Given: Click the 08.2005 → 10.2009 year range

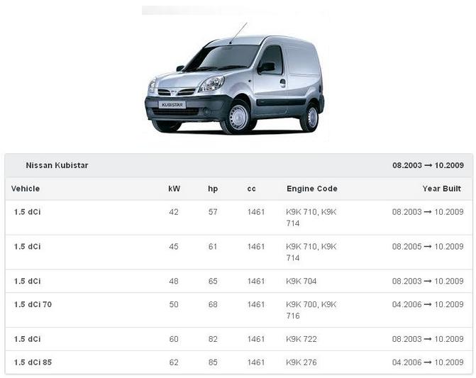Looking at the screenshot, I should click(427, 247).
